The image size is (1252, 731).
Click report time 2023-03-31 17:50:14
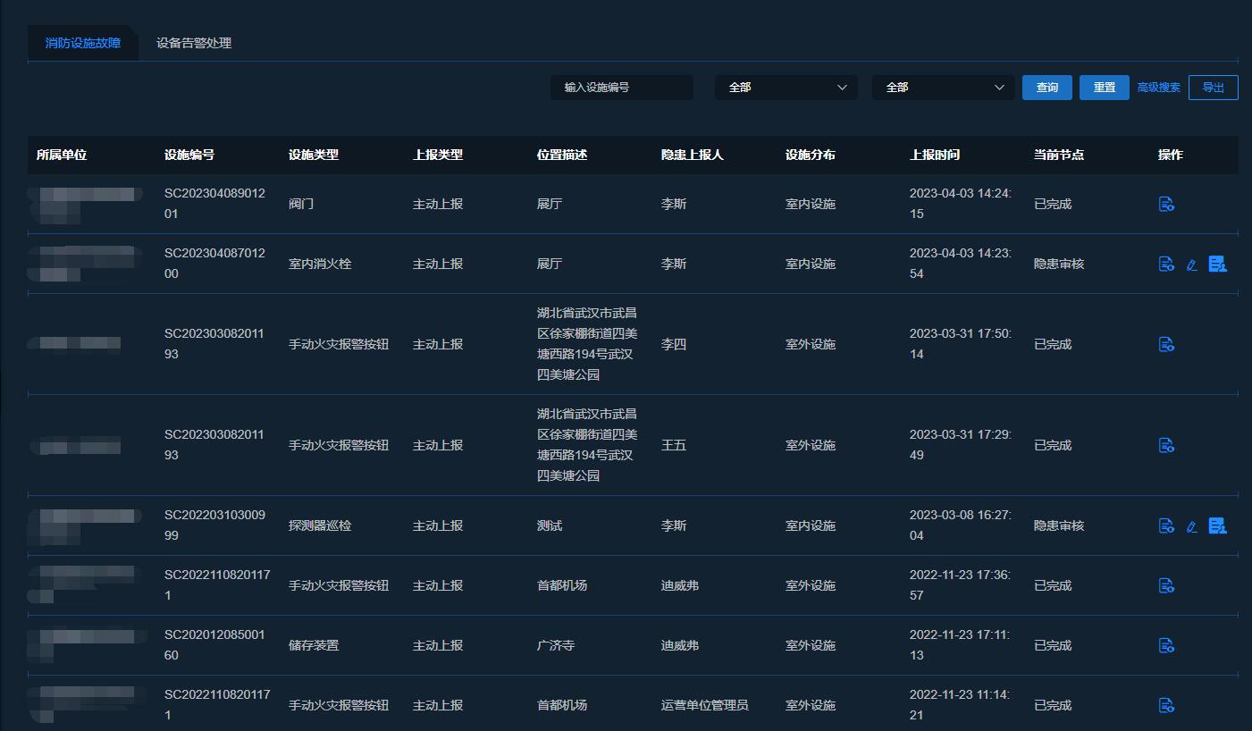coord(961,344)
